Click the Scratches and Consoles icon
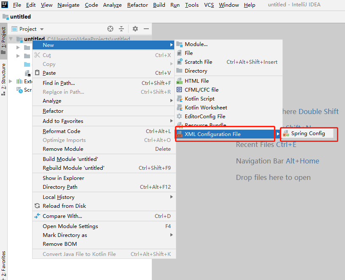 coord(19,90)
